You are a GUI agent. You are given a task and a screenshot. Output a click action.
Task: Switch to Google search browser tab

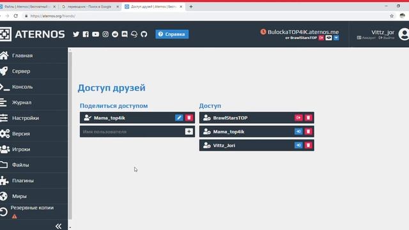[x=89, y=6]
